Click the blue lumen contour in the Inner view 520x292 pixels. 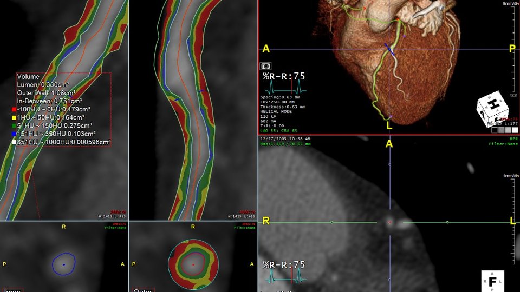pos(64,264)
